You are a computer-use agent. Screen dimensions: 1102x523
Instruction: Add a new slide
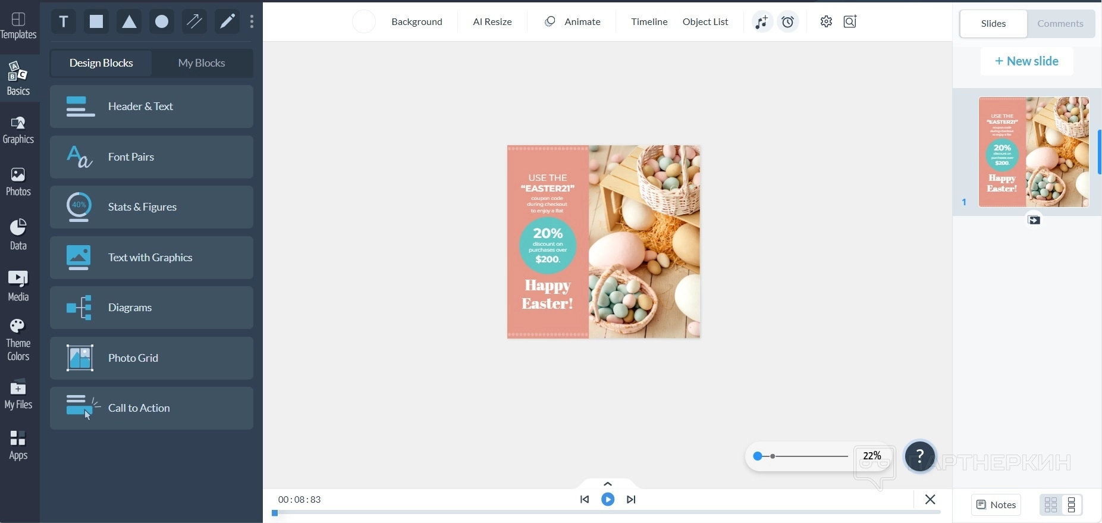coord(1026,61)
